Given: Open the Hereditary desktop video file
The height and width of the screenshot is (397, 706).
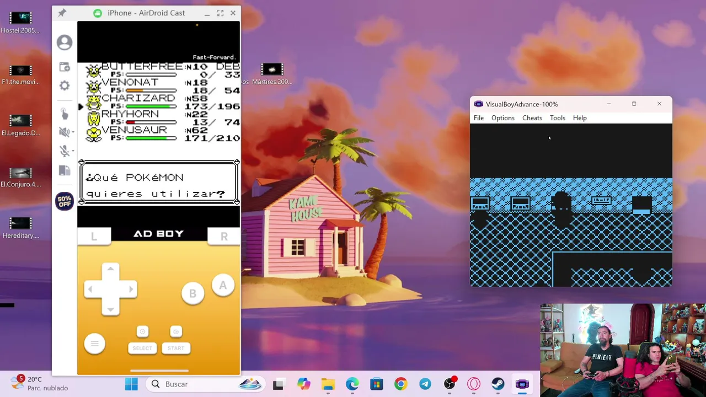Looking at the screenshot, I should 21,228.
